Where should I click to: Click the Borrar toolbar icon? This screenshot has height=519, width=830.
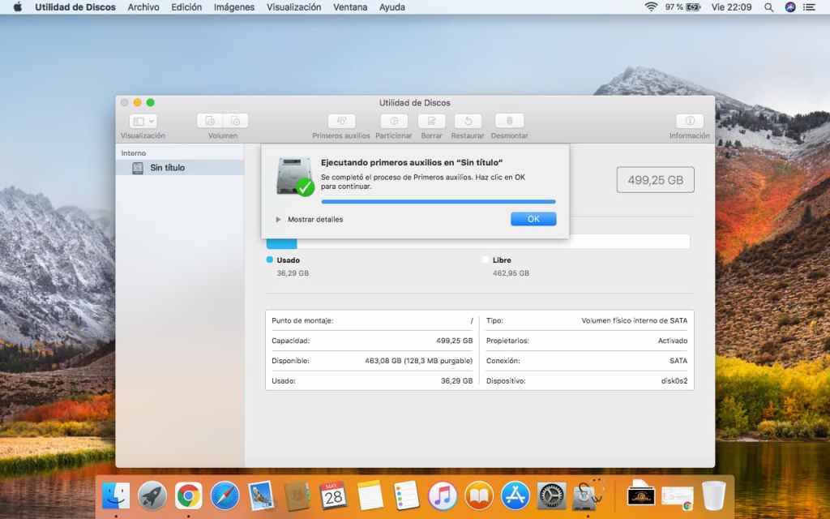pyautogui.click(x=431, y=121)
